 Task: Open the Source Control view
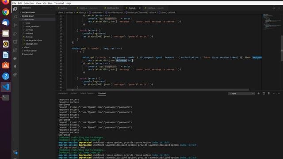click(x=15, y=25)
